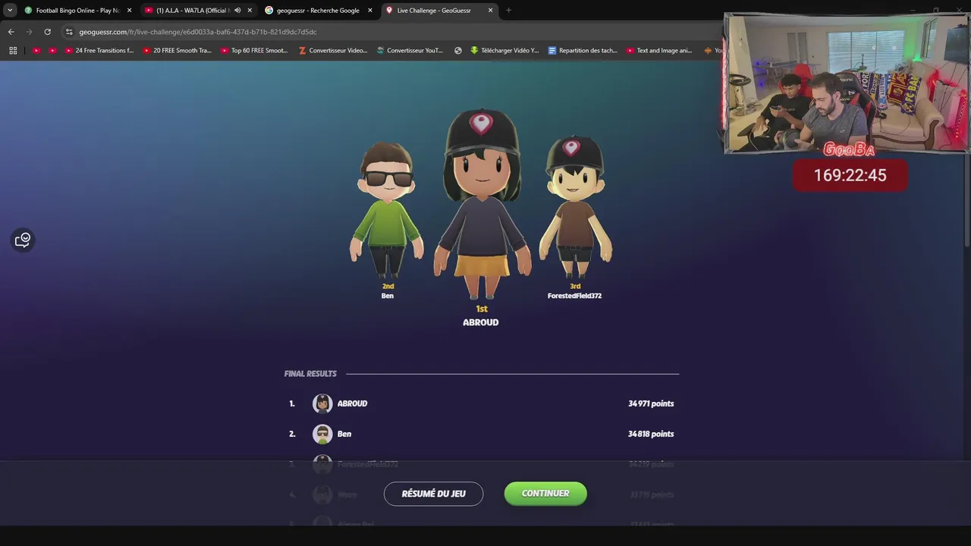Screen dimensions: 971x546
Task: Click the 34 971 points score
Action: [651, 403]
